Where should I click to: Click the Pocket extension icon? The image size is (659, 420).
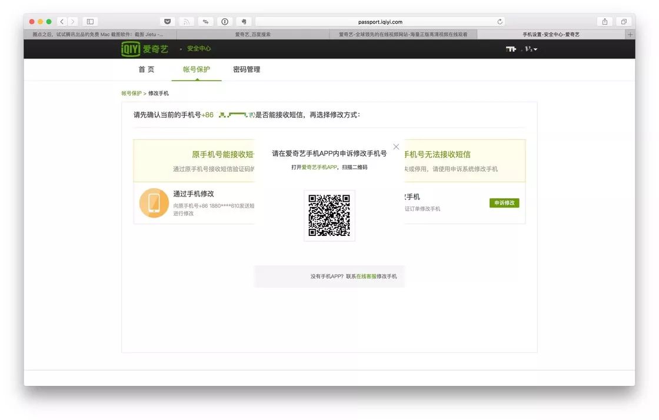167,21
